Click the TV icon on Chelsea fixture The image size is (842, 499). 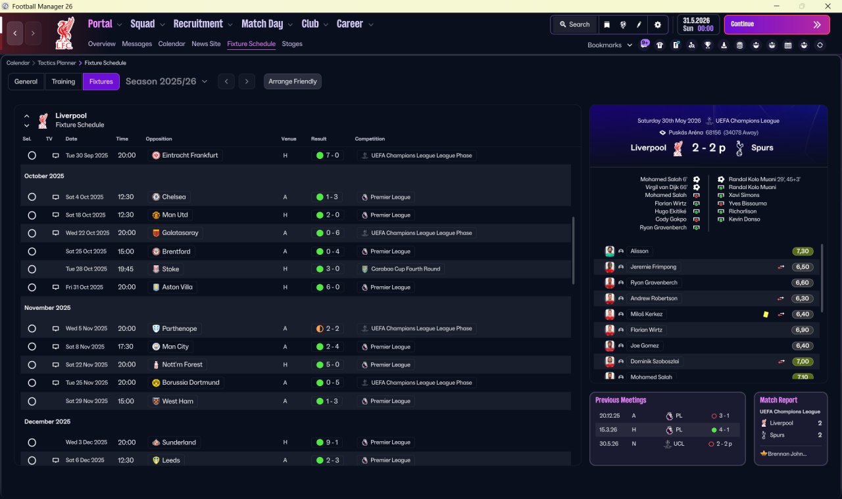pos(56,197)
